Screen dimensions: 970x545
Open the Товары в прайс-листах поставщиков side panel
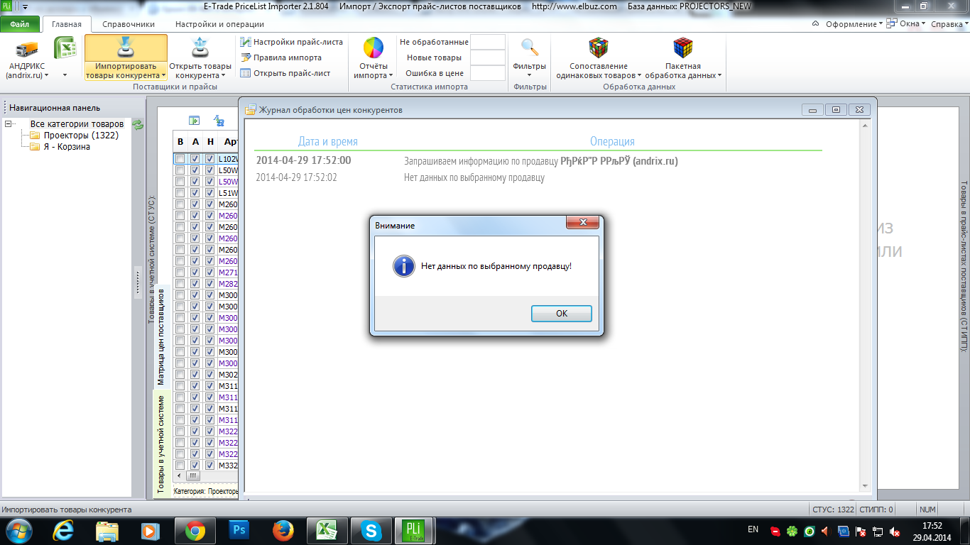(963, 265)
